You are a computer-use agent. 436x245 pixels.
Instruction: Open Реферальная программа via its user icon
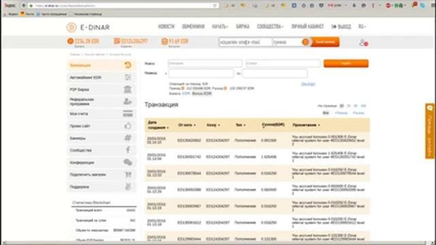(127, 101)
